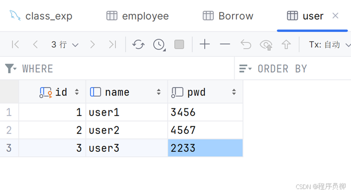Select the id cell of user1

coord(52,112)
